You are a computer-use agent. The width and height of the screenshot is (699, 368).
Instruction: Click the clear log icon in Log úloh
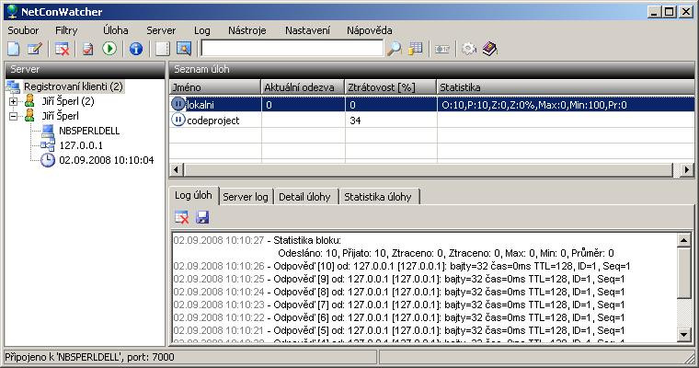[181, 217]
